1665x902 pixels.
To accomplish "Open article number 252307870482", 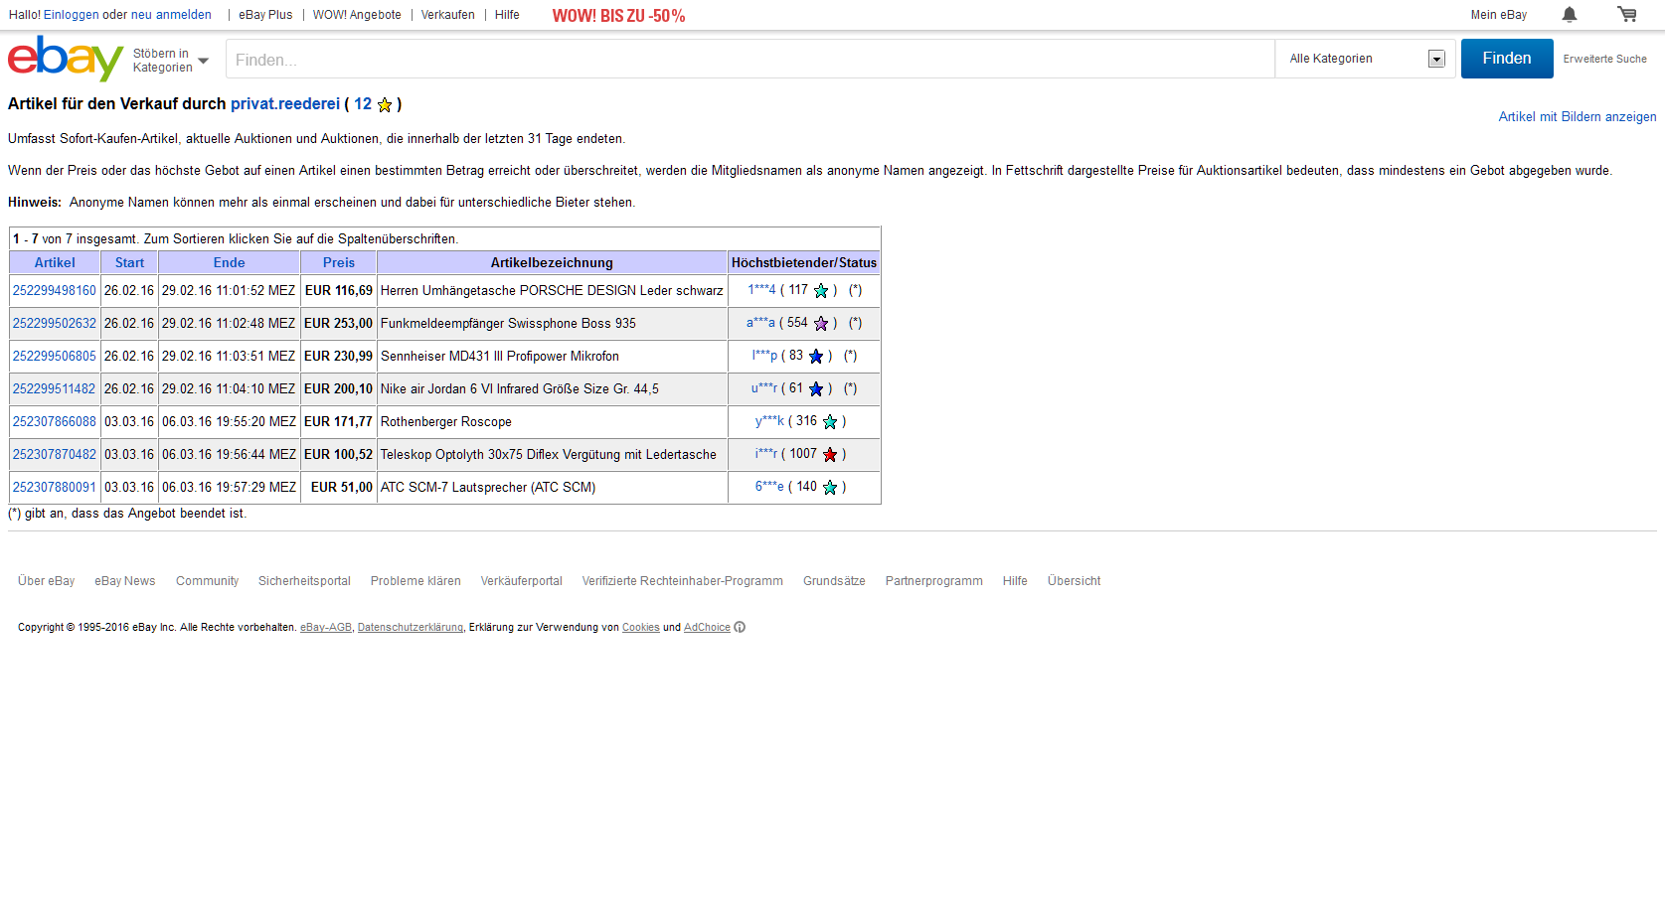I will [x=55, y=454].
